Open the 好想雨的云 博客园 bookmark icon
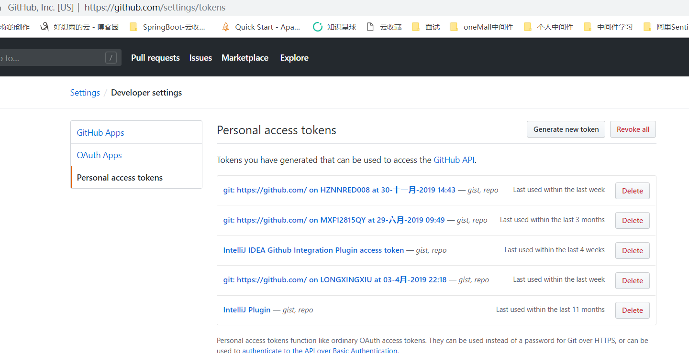This screenshot has width=689, height=353. coord(44,27)
